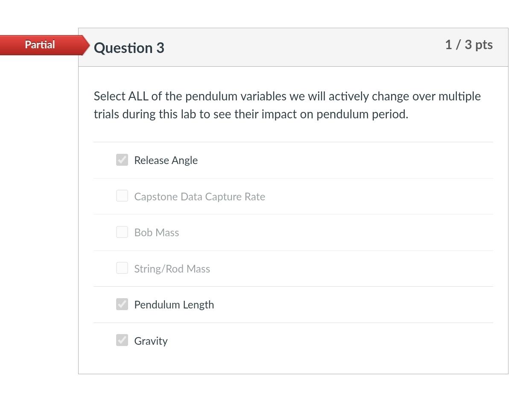The image size is (529, 399).
Task: Click the Bob Mass answer text
Action: pyautogui.click(x=156, y=232)
